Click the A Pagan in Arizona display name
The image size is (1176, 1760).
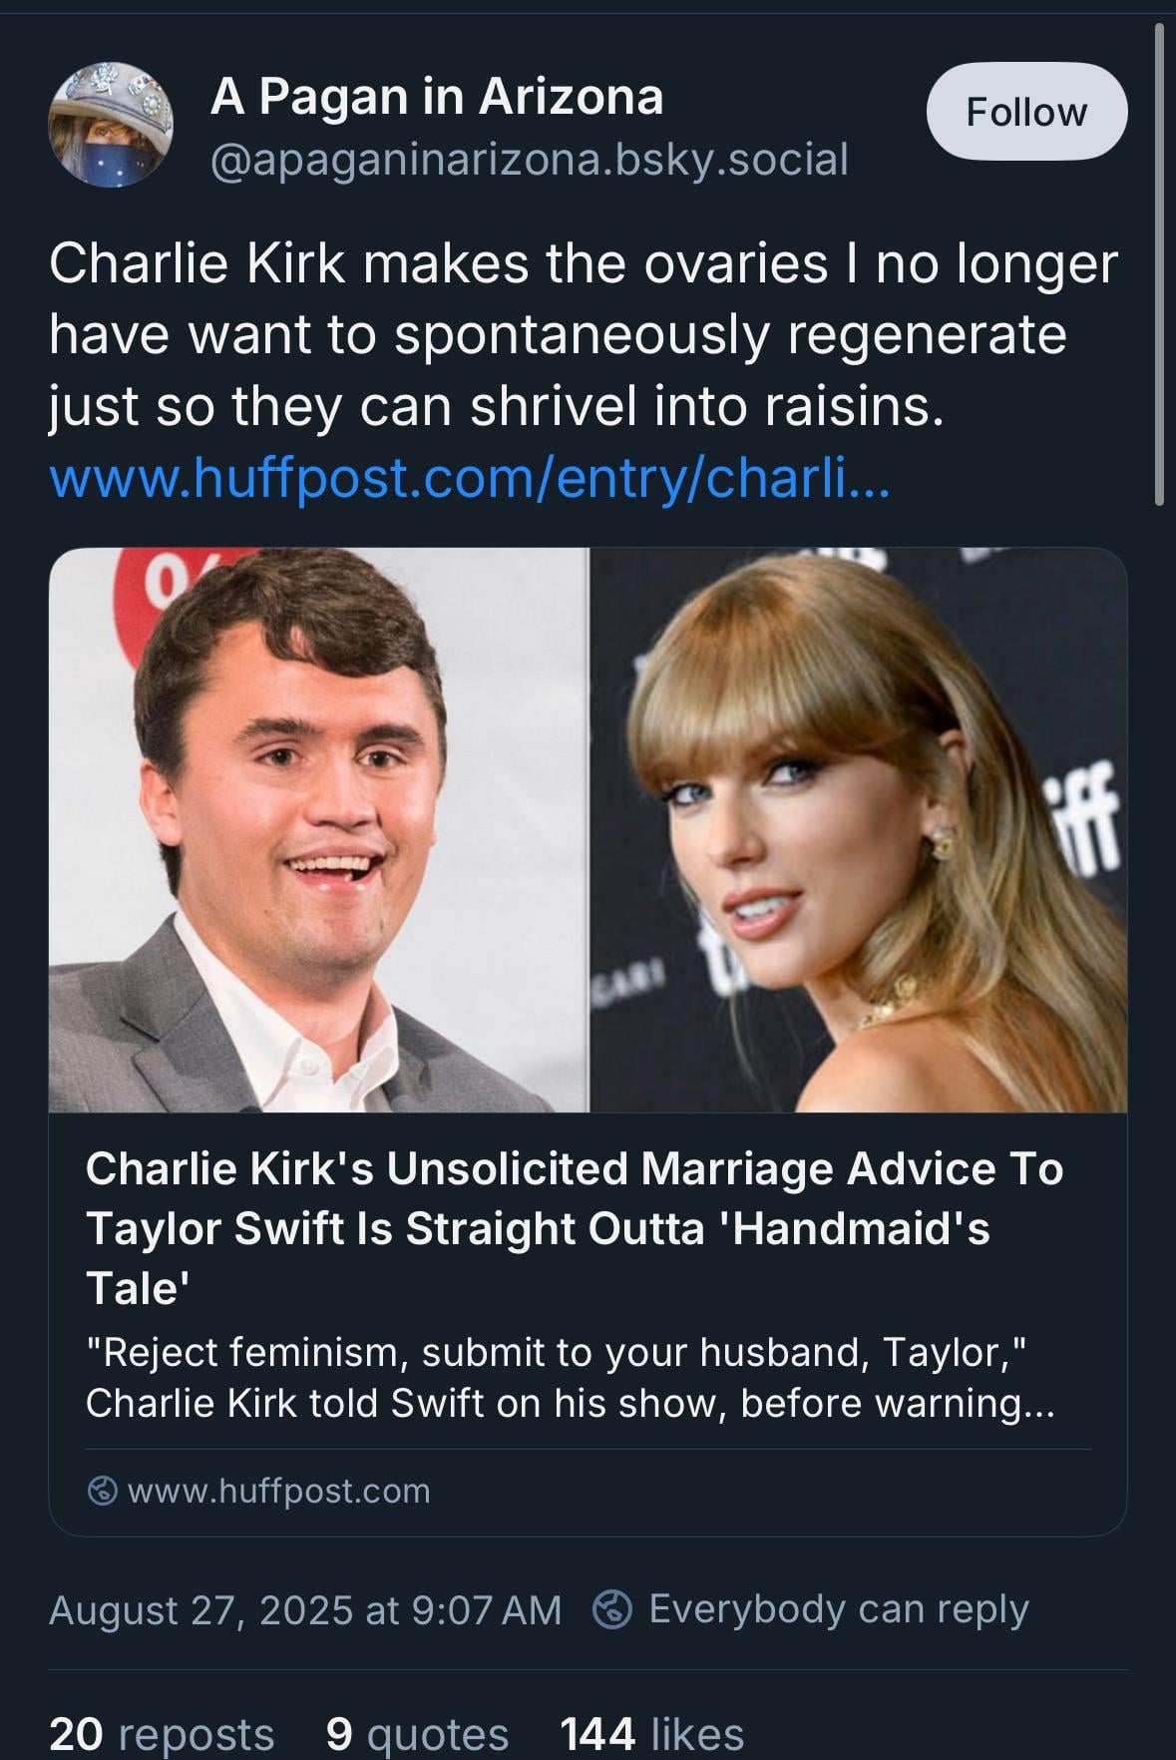tap(436, 97)
